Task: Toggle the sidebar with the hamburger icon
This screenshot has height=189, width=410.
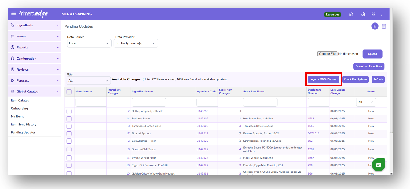Action: (14, 13)
